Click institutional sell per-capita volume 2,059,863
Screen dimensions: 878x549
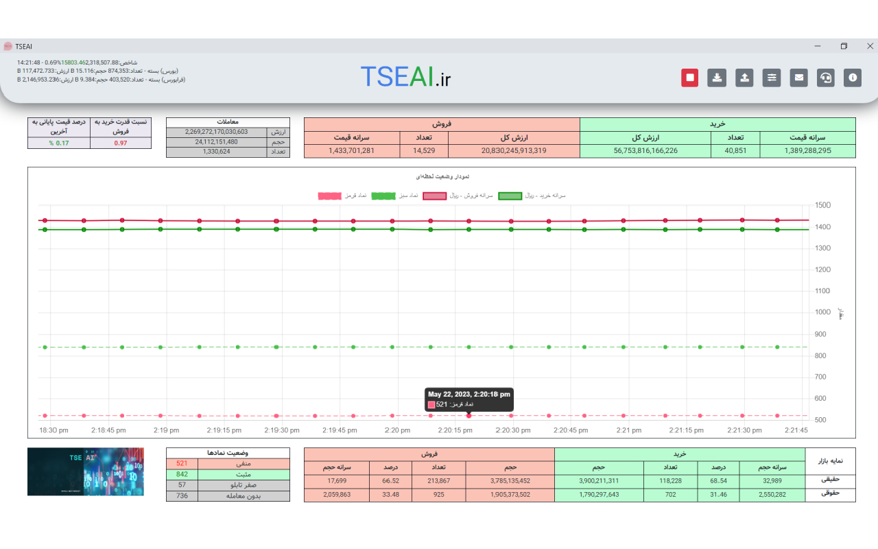click(336, 494)
